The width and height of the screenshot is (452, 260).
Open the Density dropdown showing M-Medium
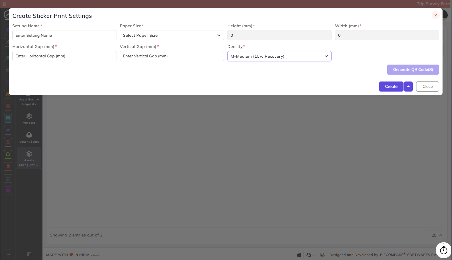(279, 56)
